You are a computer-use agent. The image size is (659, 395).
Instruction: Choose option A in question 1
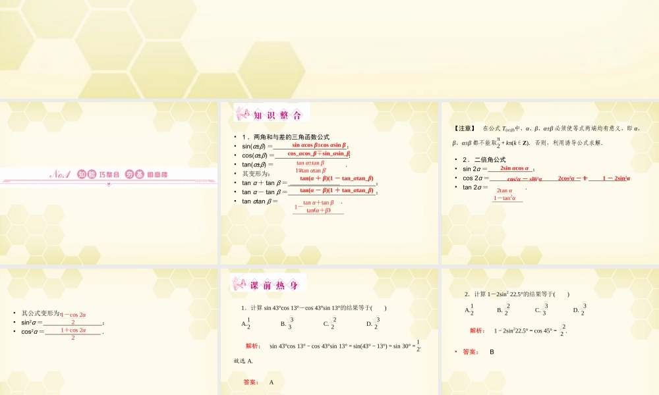pos(246,323)
